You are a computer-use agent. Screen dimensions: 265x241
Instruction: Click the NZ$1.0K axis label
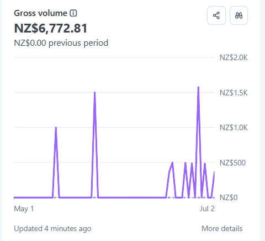(234, 127)
